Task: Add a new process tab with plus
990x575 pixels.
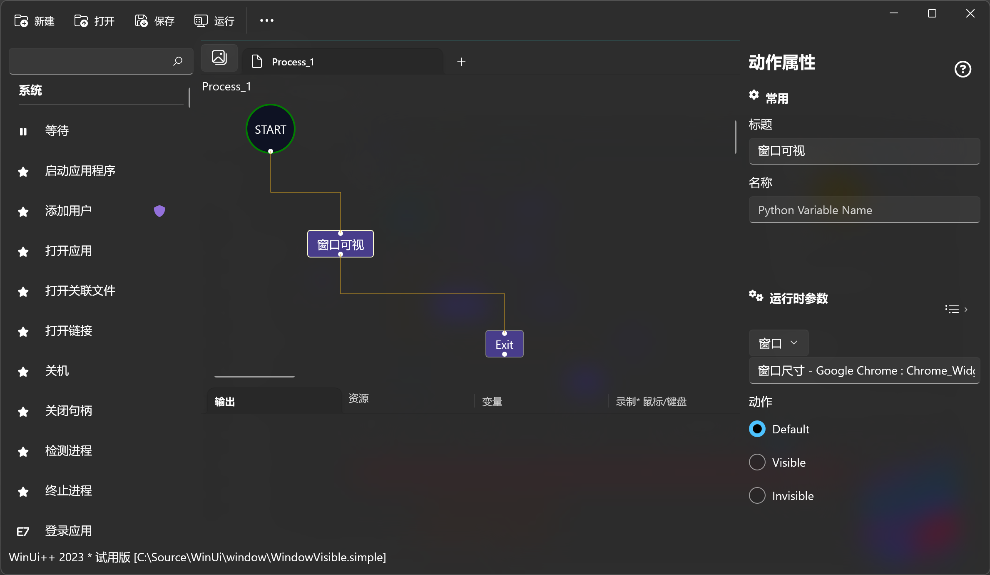Action: [461, 62]
